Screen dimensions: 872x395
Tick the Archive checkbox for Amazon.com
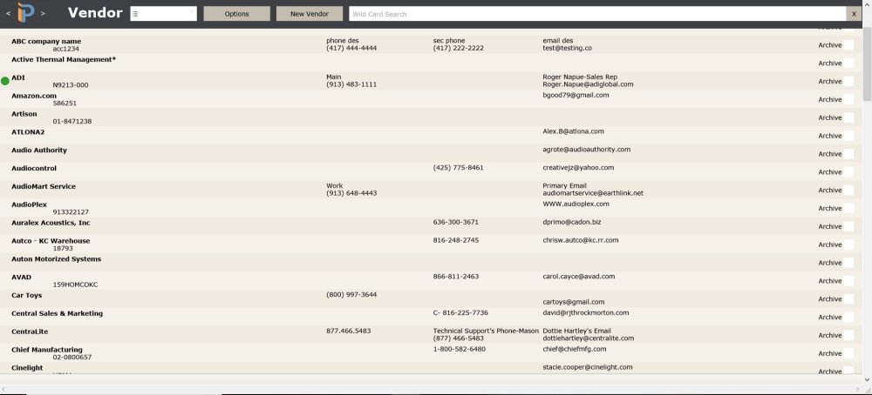[x=848, y=100]
